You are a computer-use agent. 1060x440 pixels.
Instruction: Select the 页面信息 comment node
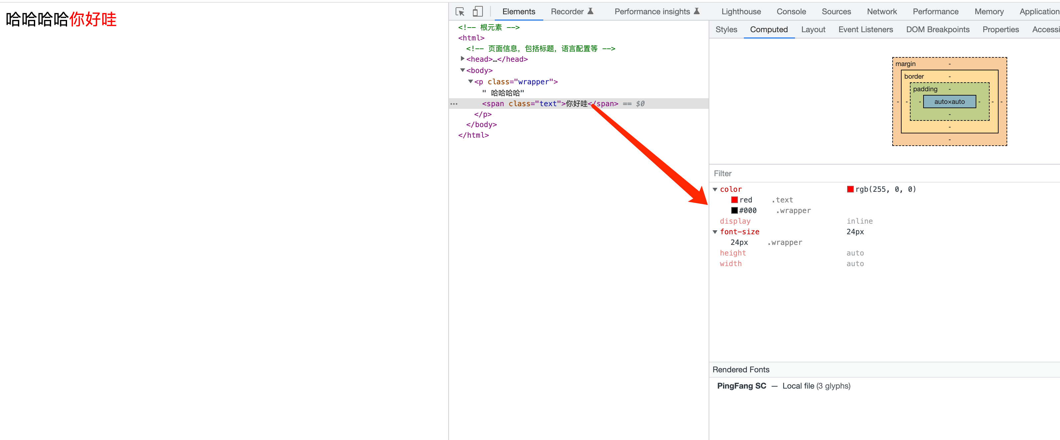click(x=540, y=48)
